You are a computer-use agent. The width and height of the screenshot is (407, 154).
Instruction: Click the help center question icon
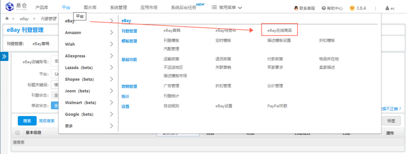coord(324,8)
